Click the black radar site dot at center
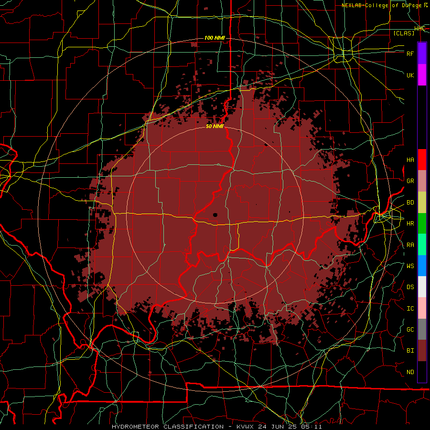 [215, 215]
